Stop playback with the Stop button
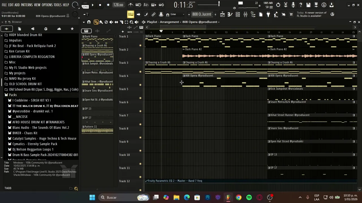The image size is (362, 203). tap(100, 5)
